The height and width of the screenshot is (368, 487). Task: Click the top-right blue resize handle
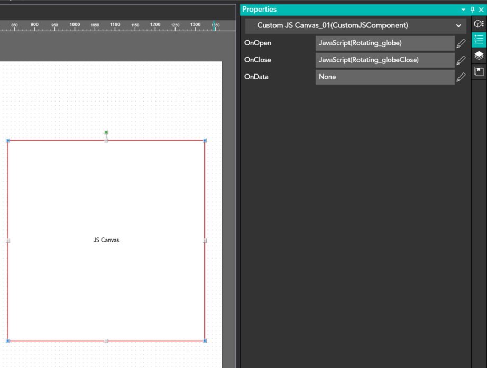click(x=205, y=140)
